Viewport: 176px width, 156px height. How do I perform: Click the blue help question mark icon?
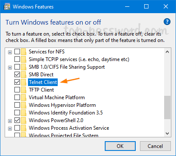tap(167, 22)
